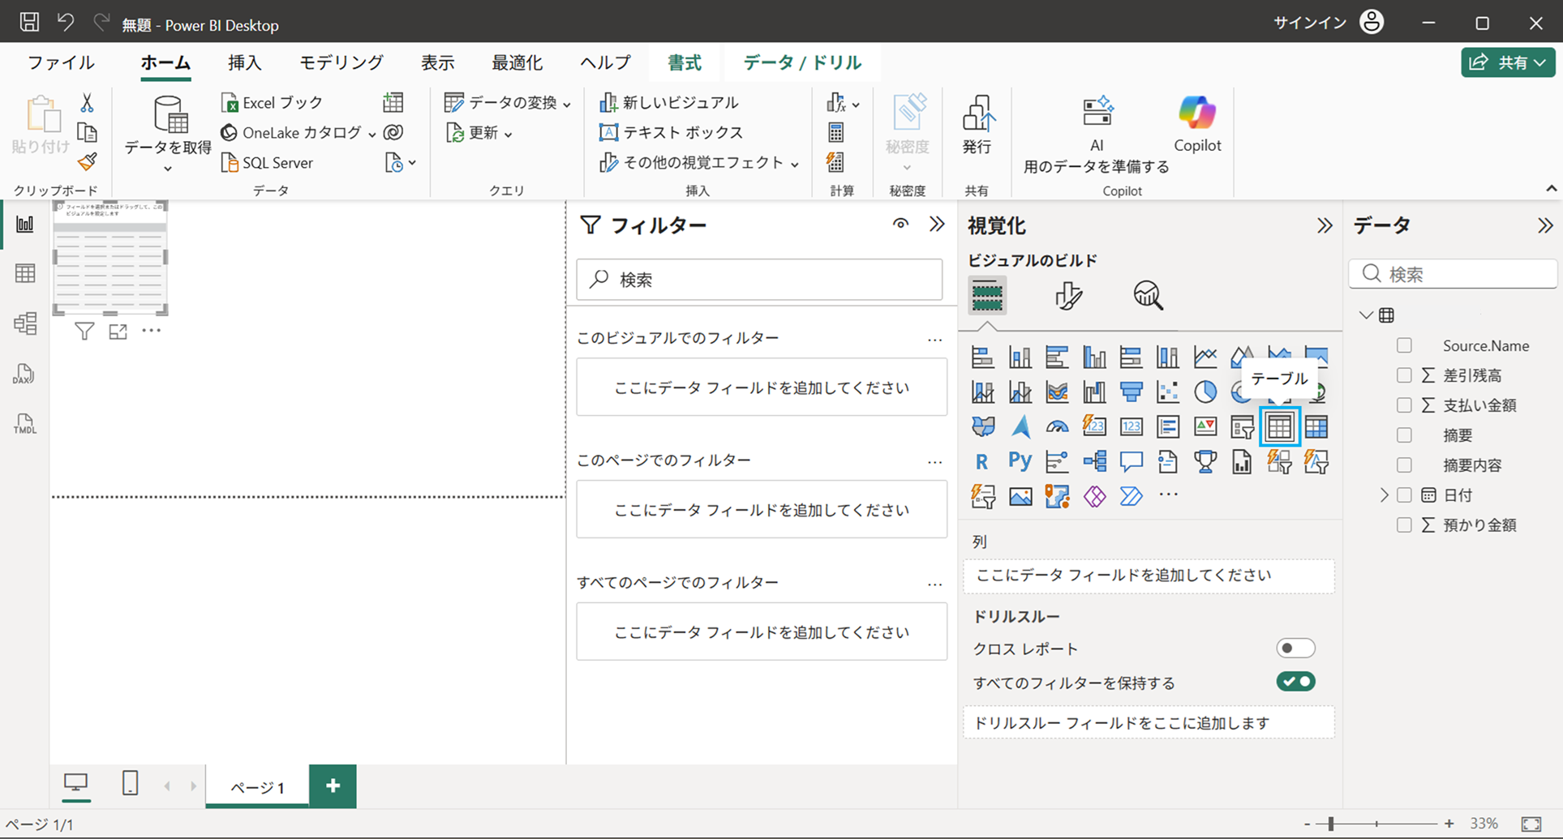
Task: Click 新しいビジュアル button
Action: coord(669,103)
